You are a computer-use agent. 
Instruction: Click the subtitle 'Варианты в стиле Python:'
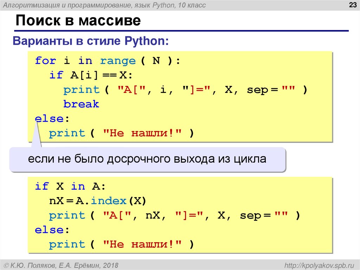(x=91, y=41)
